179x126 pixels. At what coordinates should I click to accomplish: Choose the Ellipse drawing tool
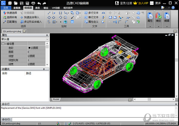coord(54,18)
